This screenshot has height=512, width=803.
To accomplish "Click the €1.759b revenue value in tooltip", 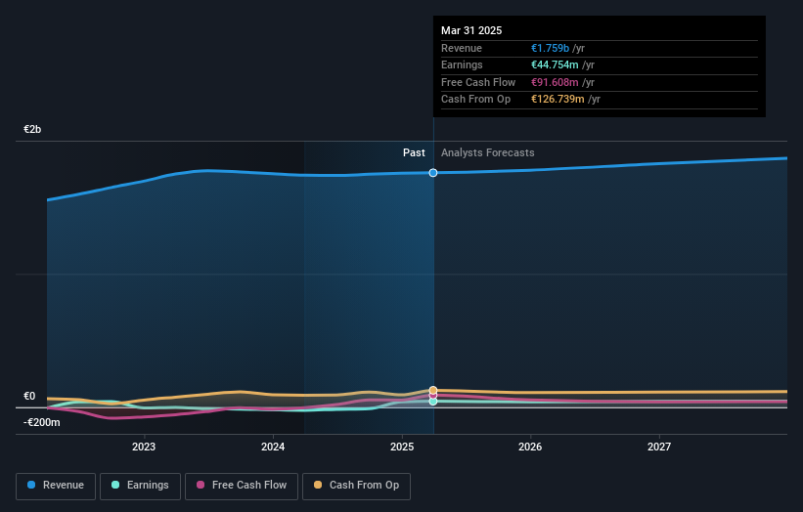I will tap(550, 48).
